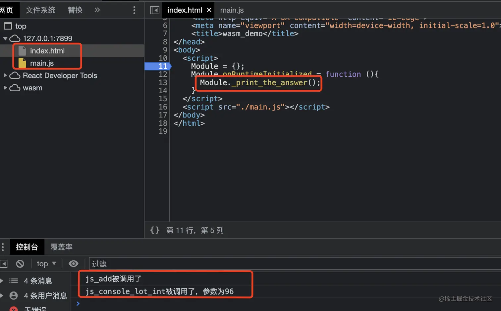Toggle the console sidebar panel icon
Screen dimensions: 501x311
click(x=4, y=264)
